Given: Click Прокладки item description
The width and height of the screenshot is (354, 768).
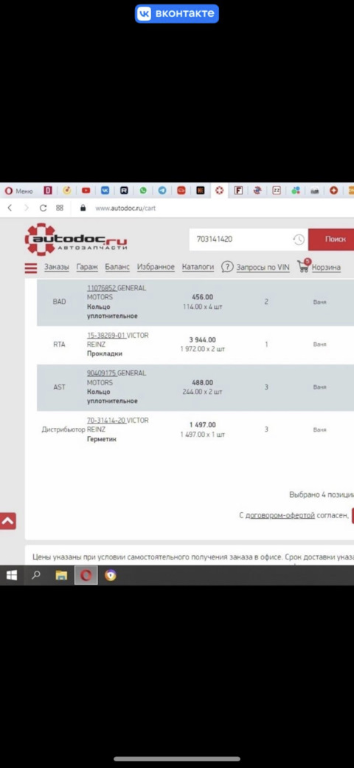Looking at the screenshot, I should coord(105,353).
